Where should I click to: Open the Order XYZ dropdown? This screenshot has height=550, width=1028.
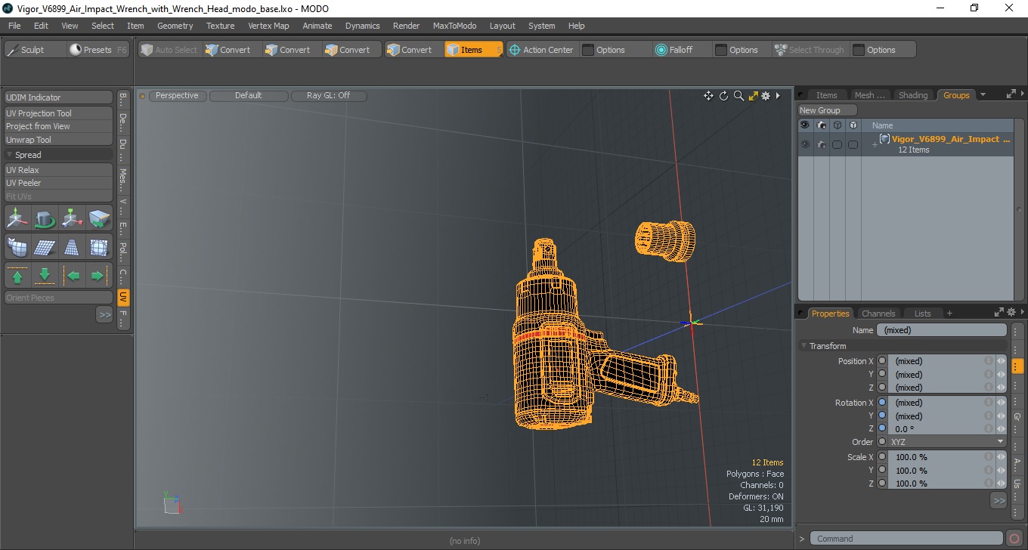[947, 442]
